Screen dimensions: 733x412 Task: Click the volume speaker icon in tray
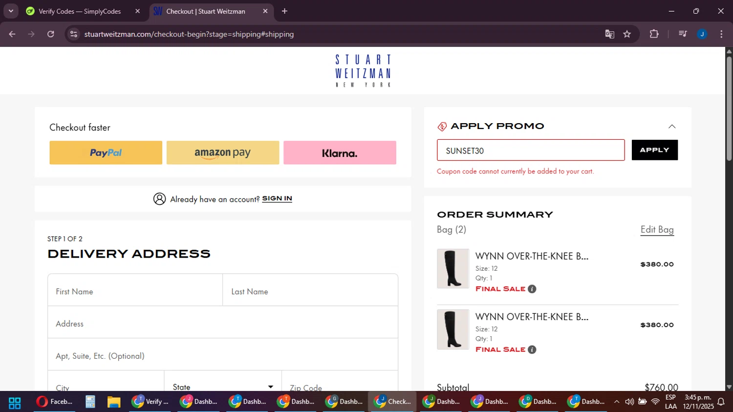629,402
